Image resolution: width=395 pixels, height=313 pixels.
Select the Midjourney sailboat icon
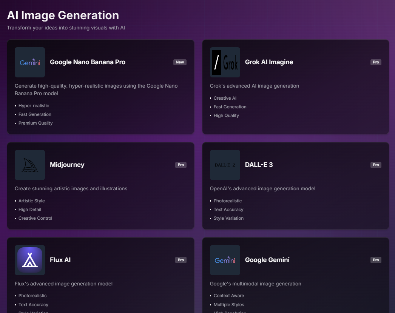point(30,165)
